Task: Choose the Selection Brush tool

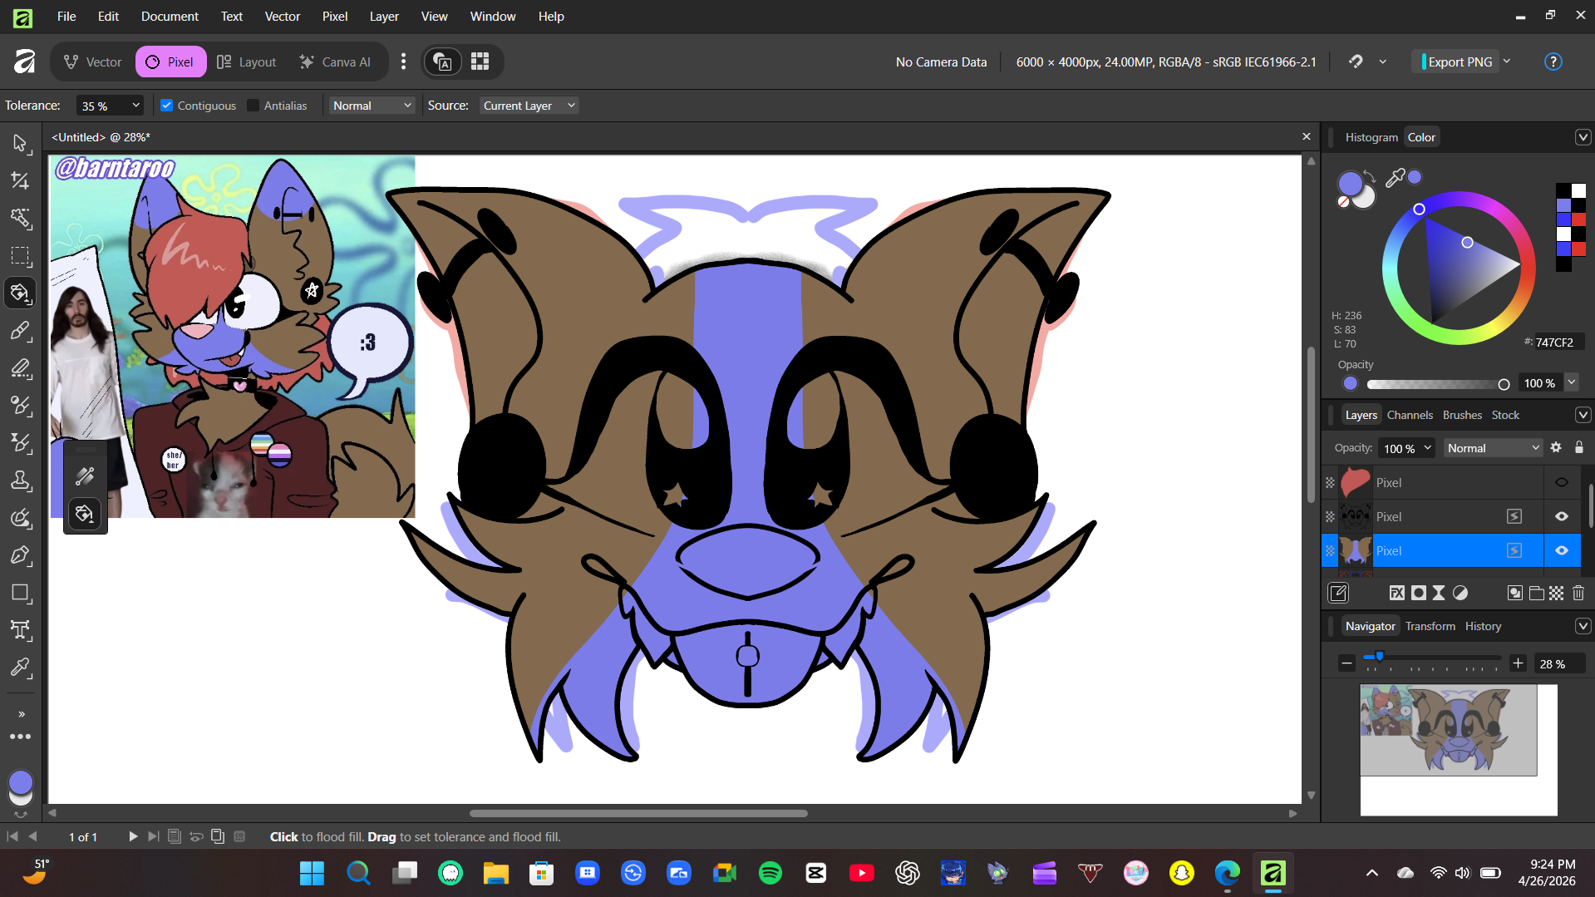Action: pyautogui.click(x=20, y=218)
